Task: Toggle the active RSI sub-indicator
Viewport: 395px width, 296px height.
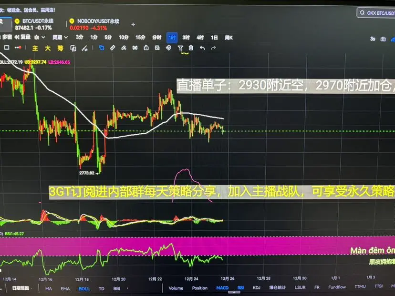Action: (x=240, y=287)
